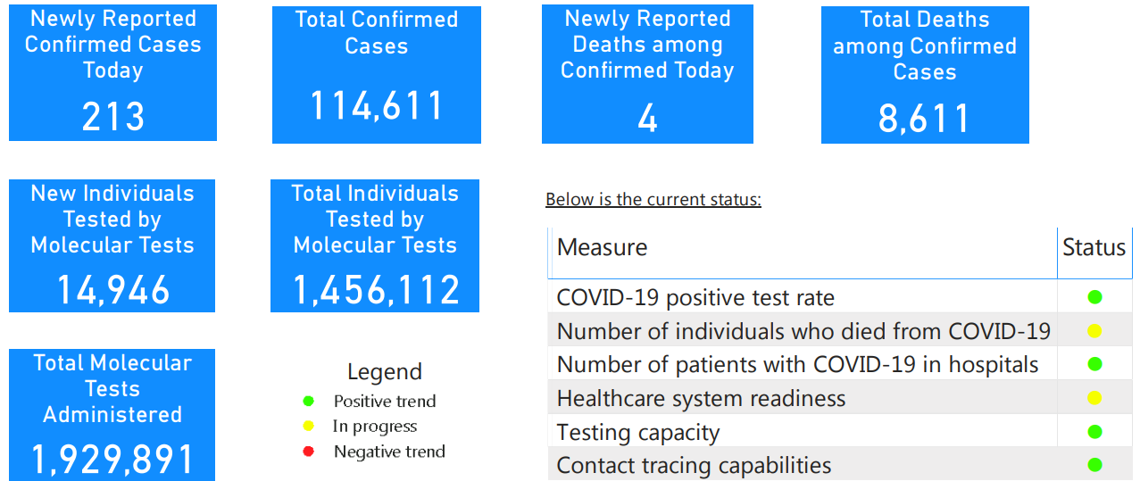Image resolution: width=1140 pixels, height=481 pixels.
Task: Click the Total Individuals Tested by Molecular Tests card
Action: click(x=375, y=245)
